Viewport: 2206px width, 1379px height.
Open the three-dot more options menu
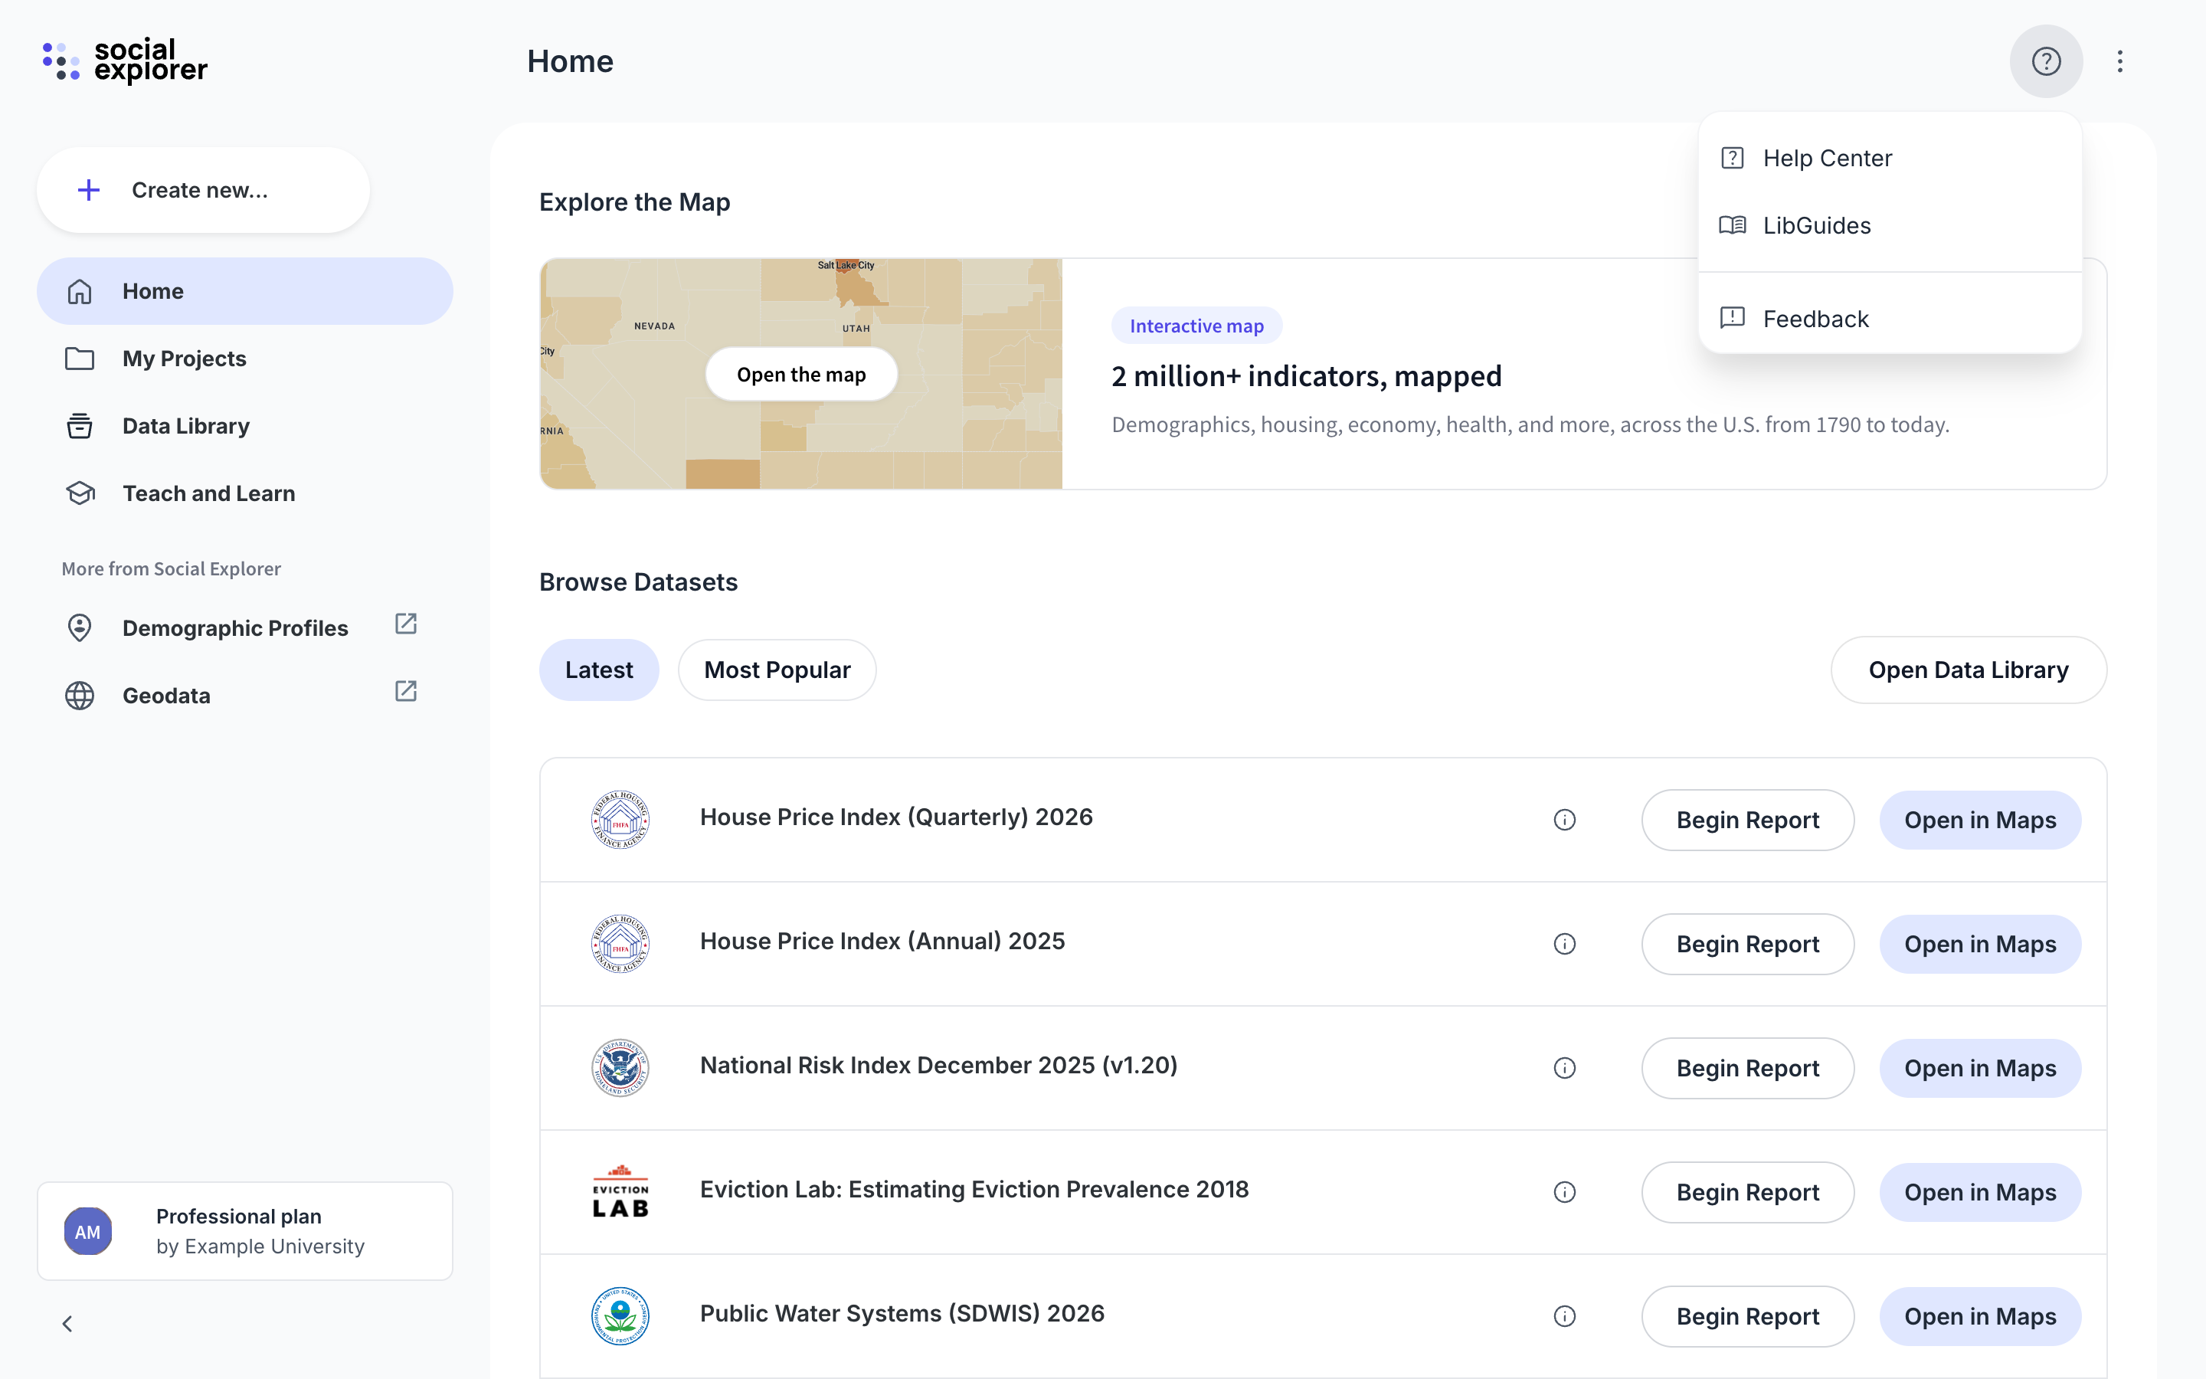click(x=2119, y=61)
